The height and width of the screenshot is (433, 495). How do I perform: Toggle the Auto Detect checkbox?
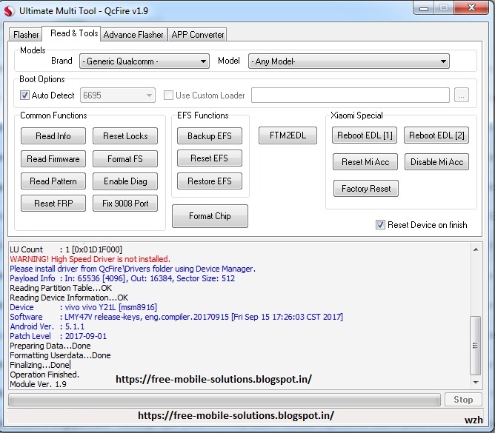(24, 95)
